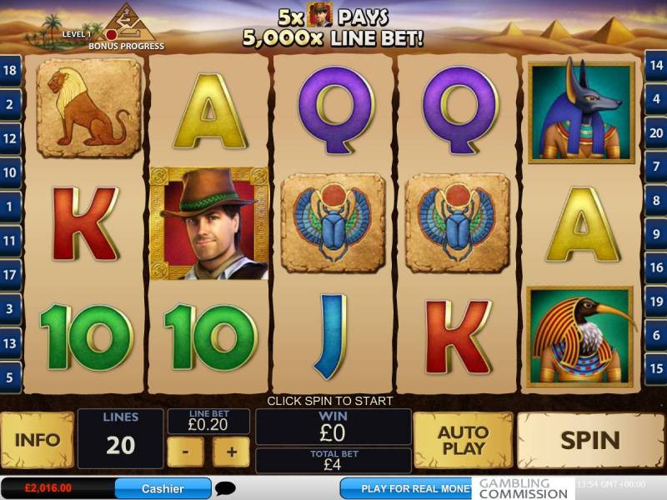Open the Cashier tab

point(163,488)
